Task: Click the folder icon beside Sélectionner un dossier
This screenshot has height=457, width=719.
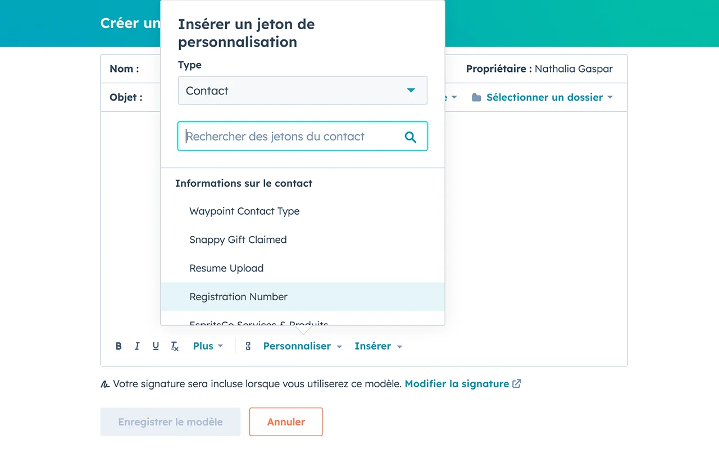Action: pyautogui.click(x=476, y=97)
